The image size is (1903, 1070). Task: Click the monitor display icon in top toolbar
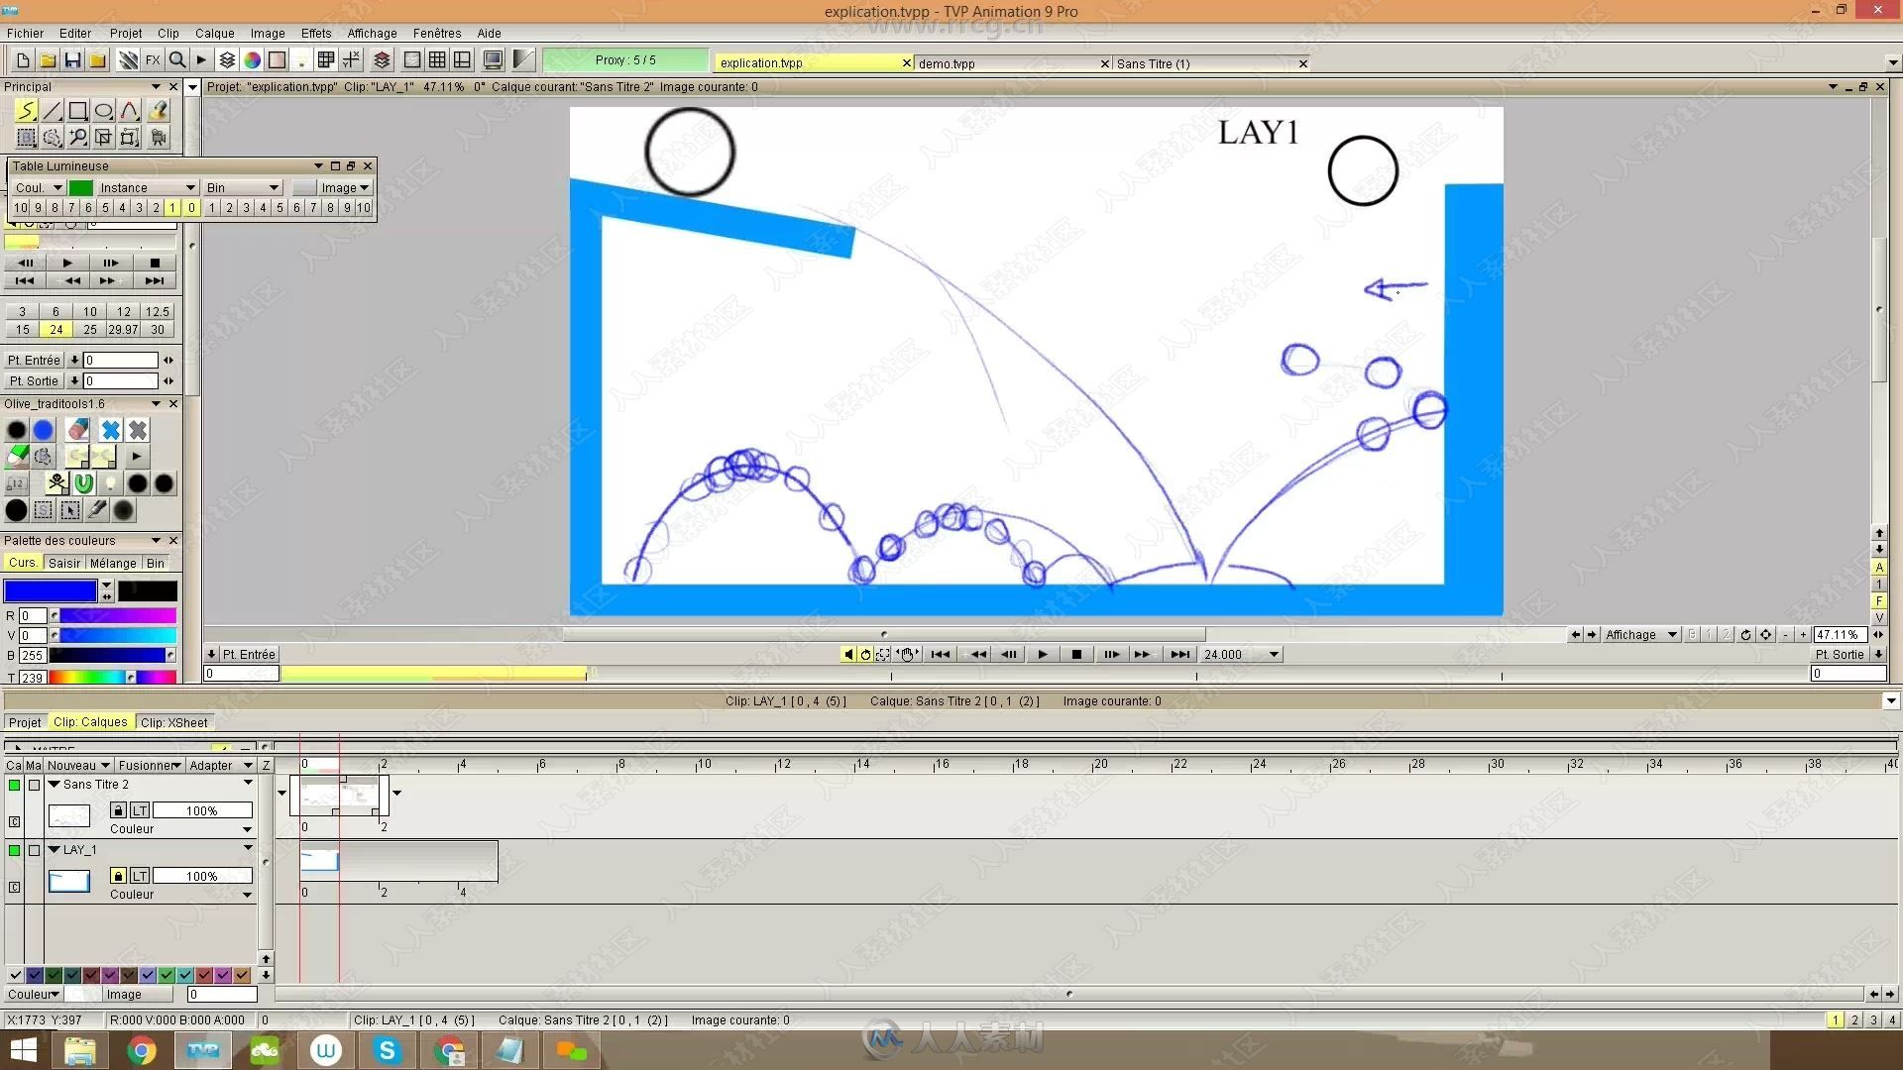(493, 60)
